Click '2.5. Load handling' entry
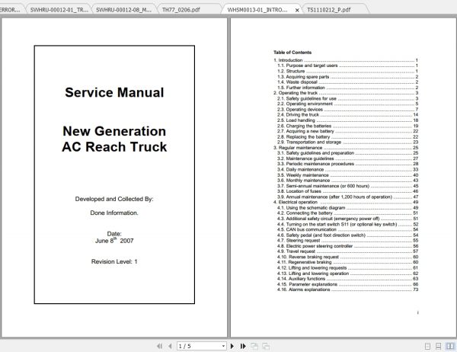The height and width of the screenshot is (352, 457). click(348, 120)
